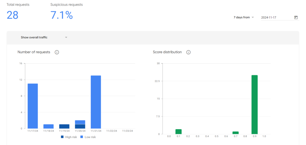Click the Suspicious requests value 7.1%

pos(62,15)
